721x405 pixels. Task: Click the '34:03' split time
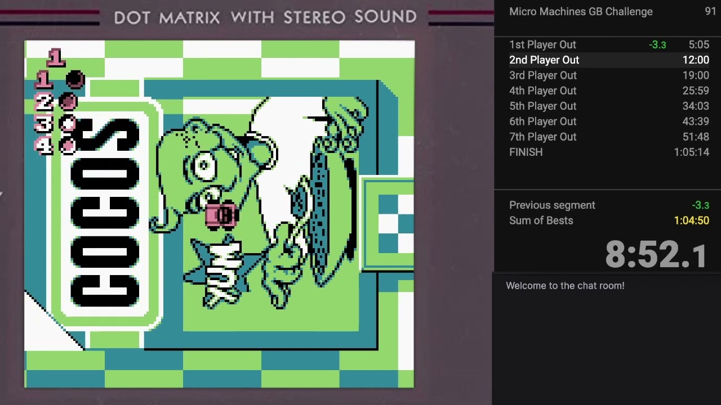pos(695,106)
